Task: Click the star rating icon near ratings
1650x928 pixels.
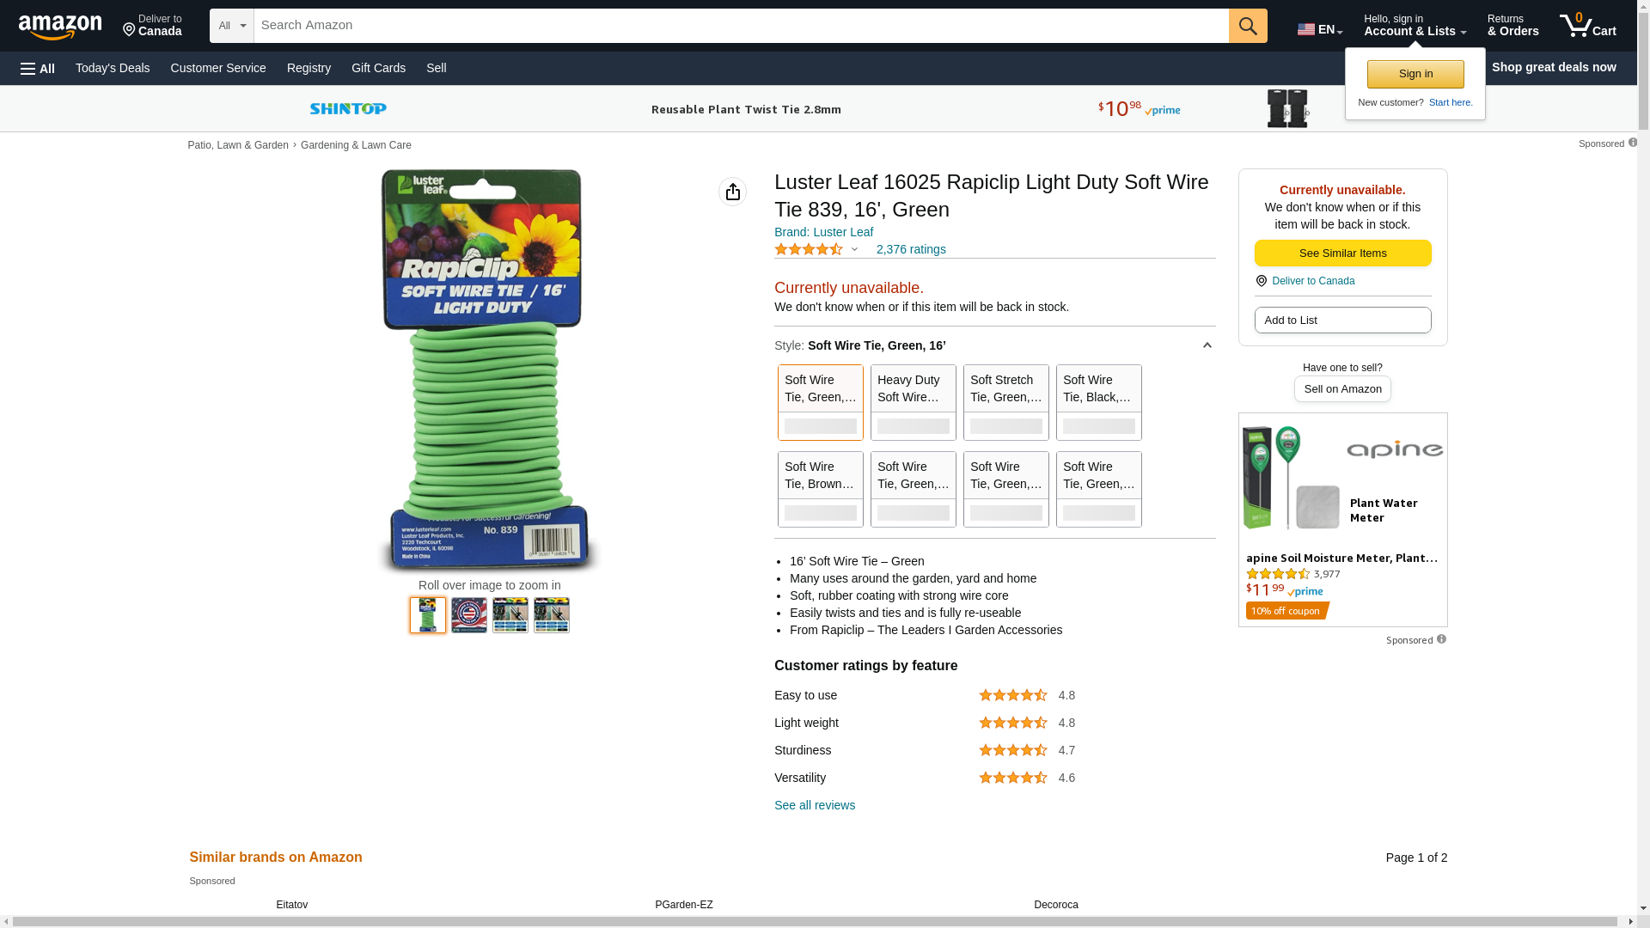Action: click(809, 249)
